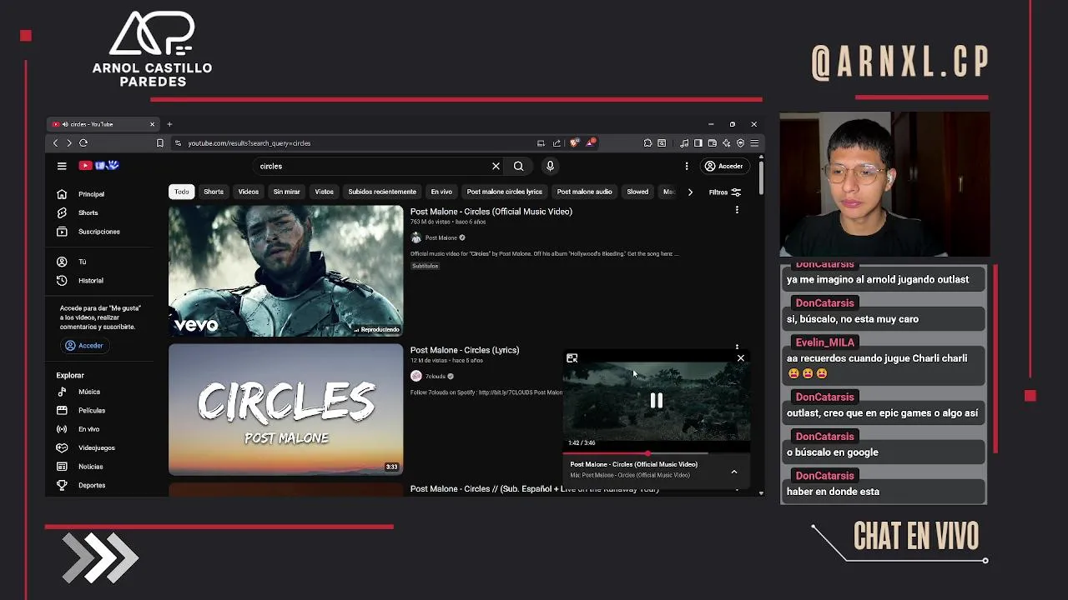Image resolution: width=1068 pixels, height=600 pixels.
Task: Open 'Post Malone - Circles (Lyrics)' title link
Action: [465, 350]
